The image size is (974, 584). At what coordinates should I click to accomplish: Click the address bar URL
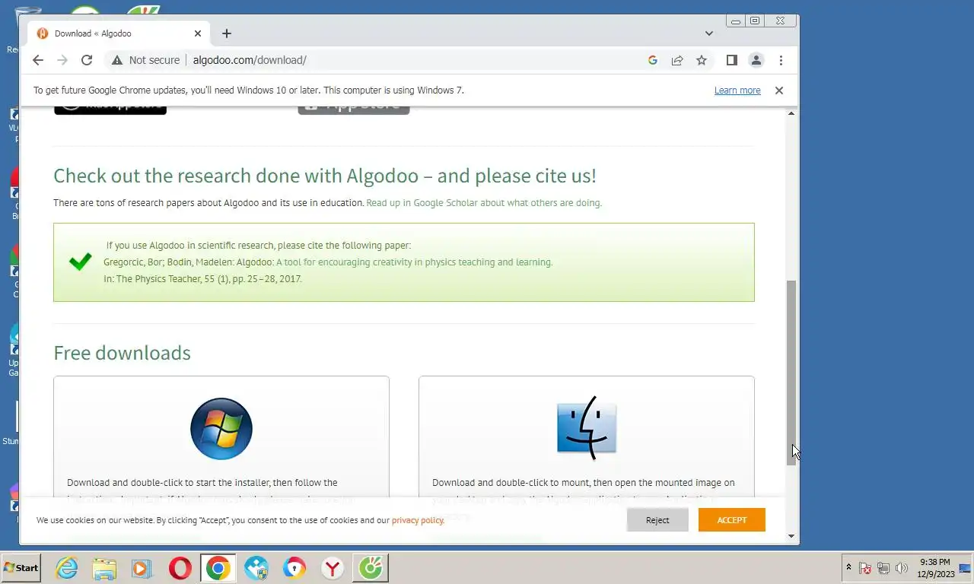point(250,60)
